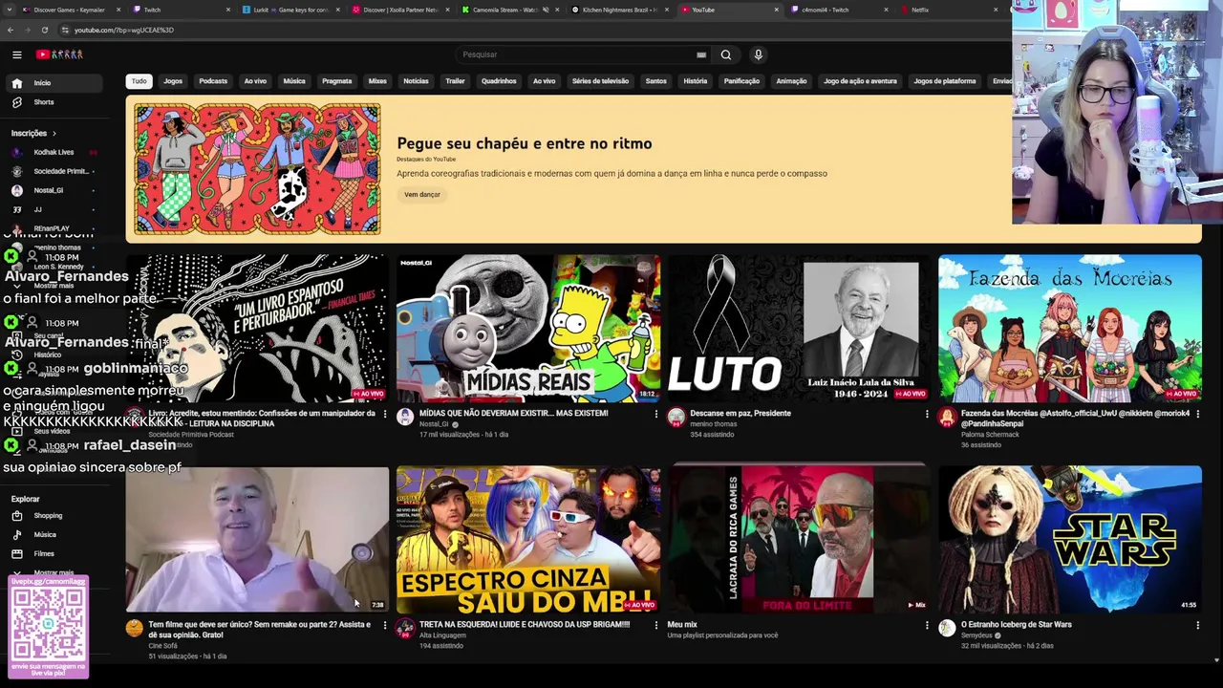This screenshot has width=1223, height=688.
Task: Open Nostal_Gi subscription in sidebar
Action: pos(54,191)
